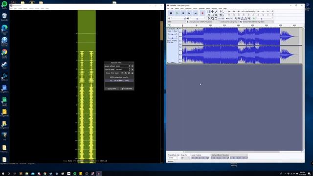313x176 pixels.
Task: Open Spotify desktop shortcut
Action: pyautogui.click(x=4, y=5)
